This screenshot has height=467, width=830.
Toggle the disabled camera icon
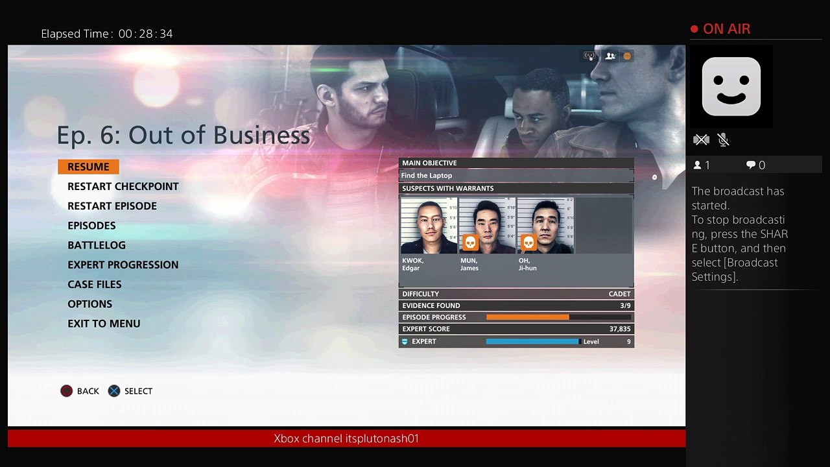point(701,139)
